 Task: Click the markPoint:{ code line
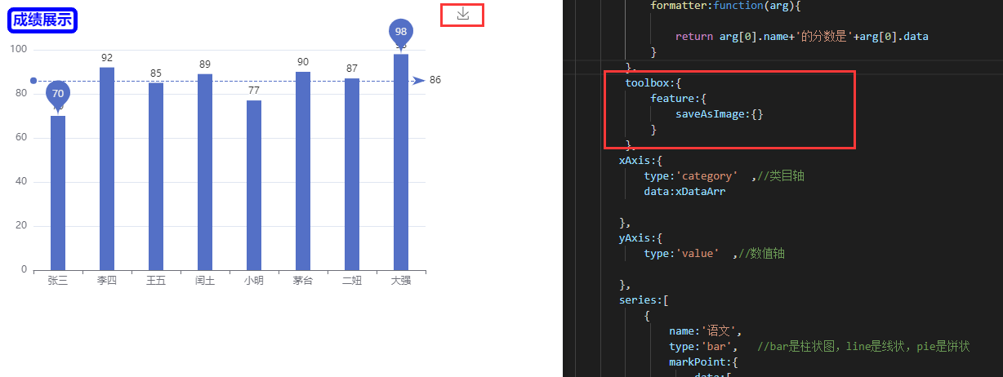[703, 362]
